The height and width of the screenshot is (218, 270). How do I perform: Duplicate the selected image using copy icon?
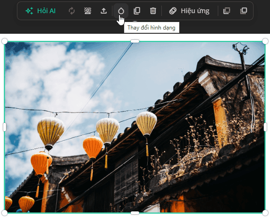pyautogui.click(x=137, y=11)
